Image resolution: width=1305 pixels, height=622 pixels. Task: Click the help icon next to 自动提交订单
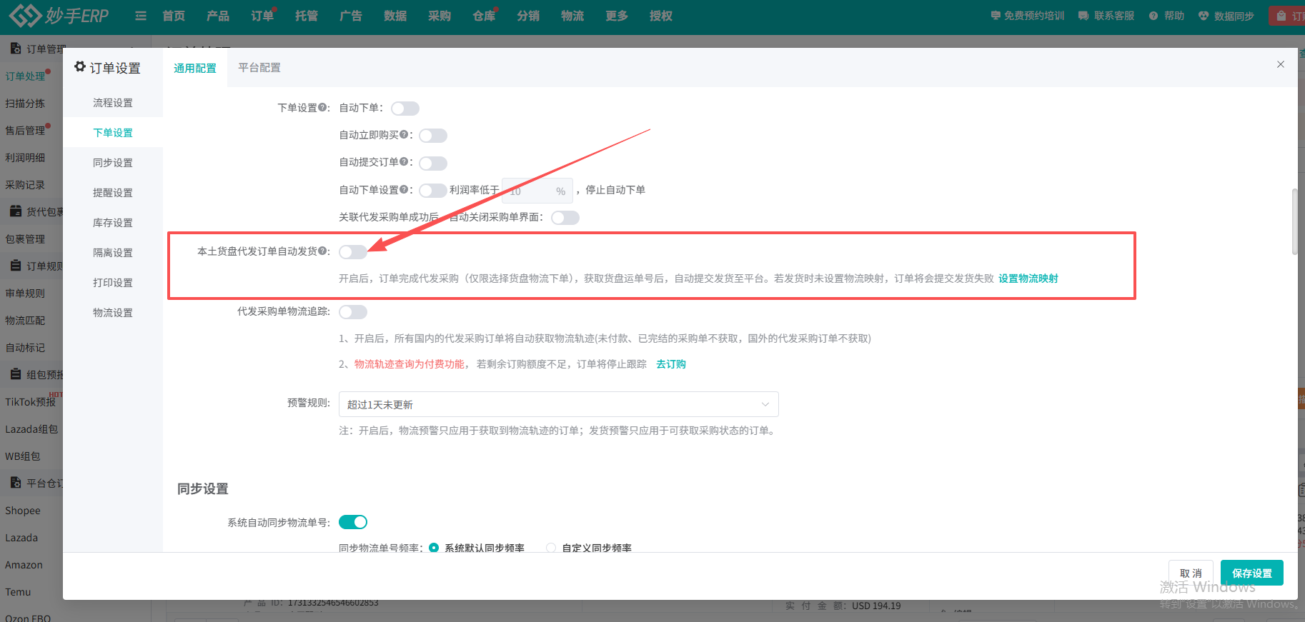(x=404, y=162)
